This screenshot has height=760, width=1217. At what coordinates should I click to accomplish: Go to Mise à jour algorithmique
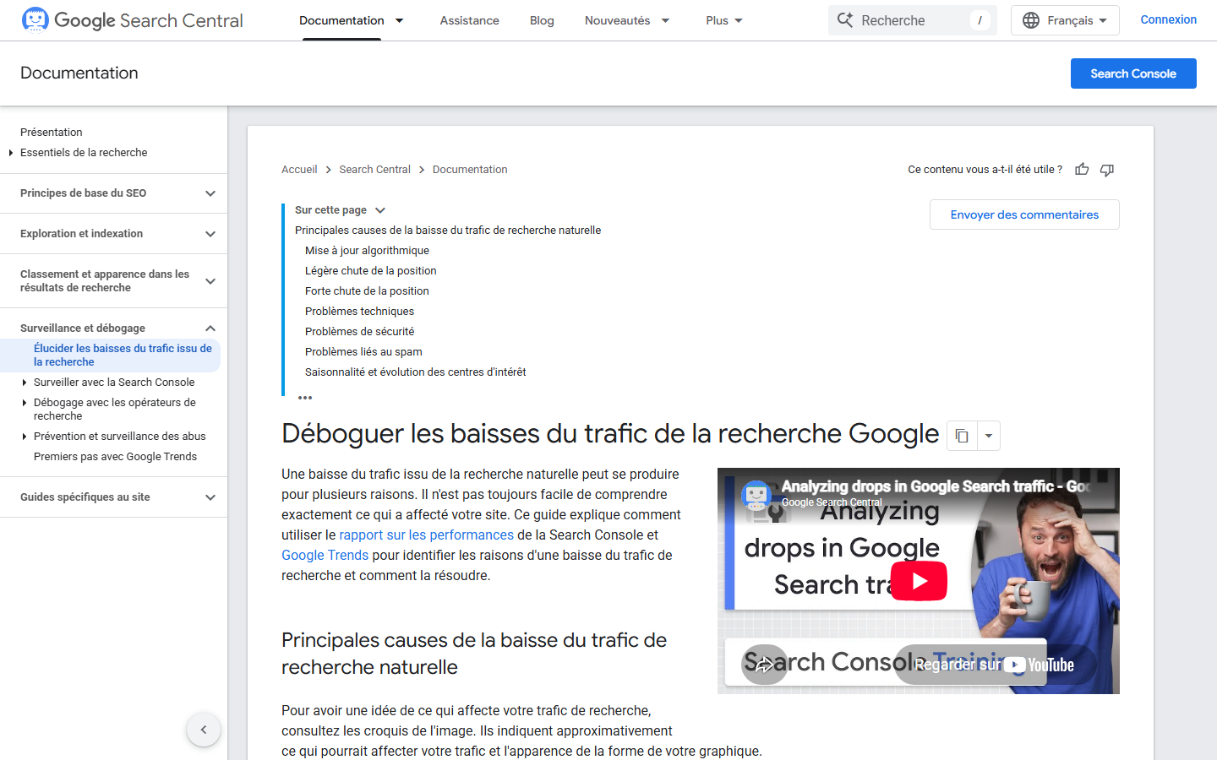point(367,251)
